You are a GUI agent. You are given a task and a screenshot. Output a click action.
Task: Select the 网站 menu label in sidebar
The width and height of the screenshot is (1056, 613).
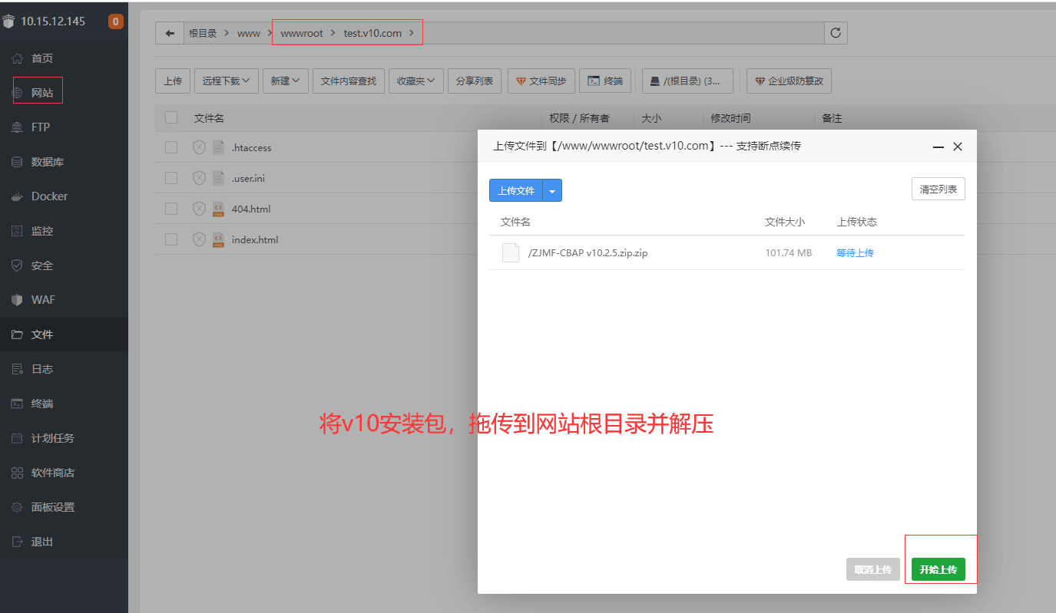point(42,93)
